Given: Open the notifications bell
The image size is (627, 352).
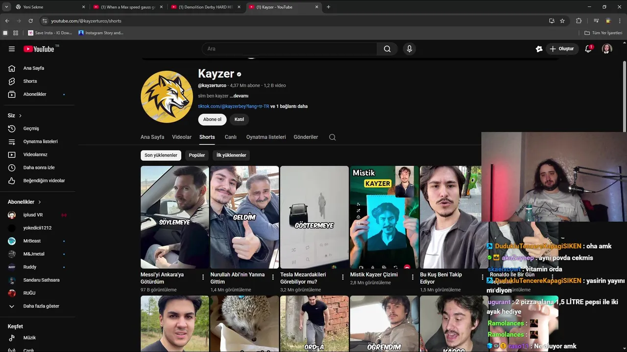Looking at the screenshot, I should click(x=588, y=49).
